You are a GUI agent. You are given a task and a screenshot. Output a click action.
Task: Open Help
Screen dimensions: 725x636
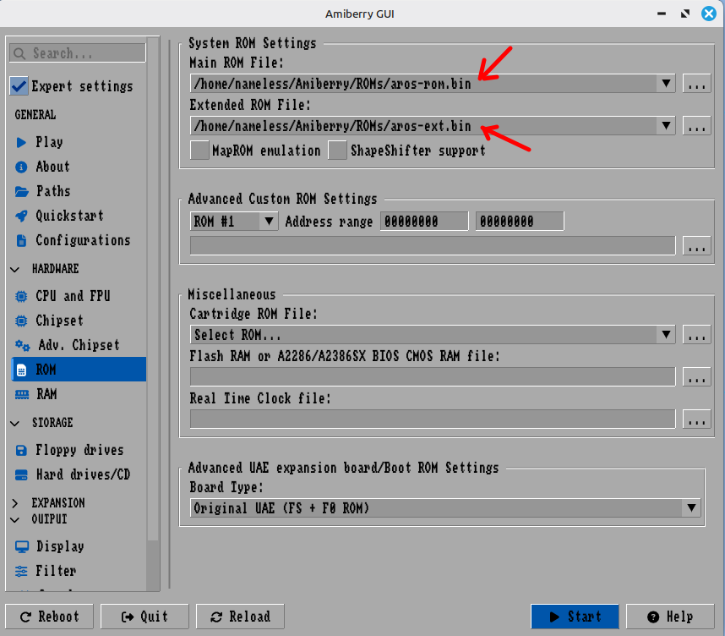[670, 617]
